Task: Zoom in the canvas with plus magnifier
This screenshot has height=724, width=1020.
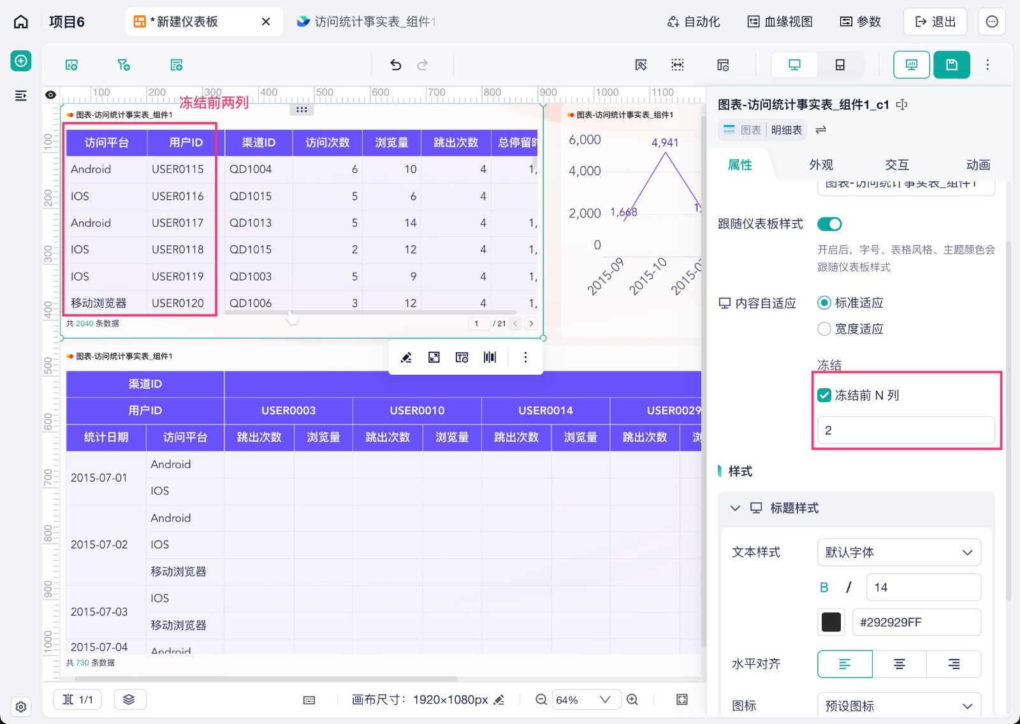Action: point(632,699)
